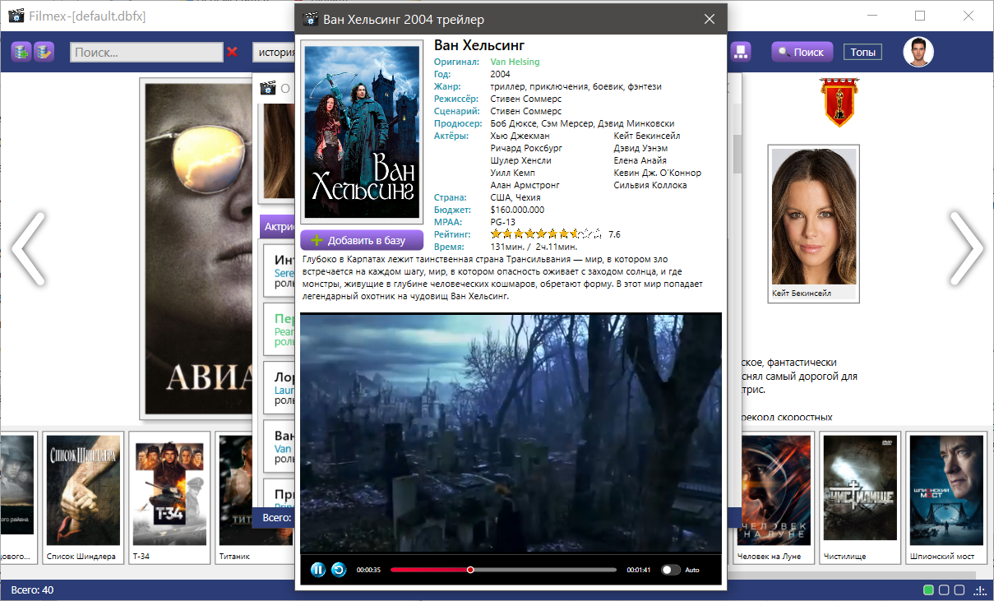Click the trailer progress slider handle
The image size is (994, 601).
(470, 570)
